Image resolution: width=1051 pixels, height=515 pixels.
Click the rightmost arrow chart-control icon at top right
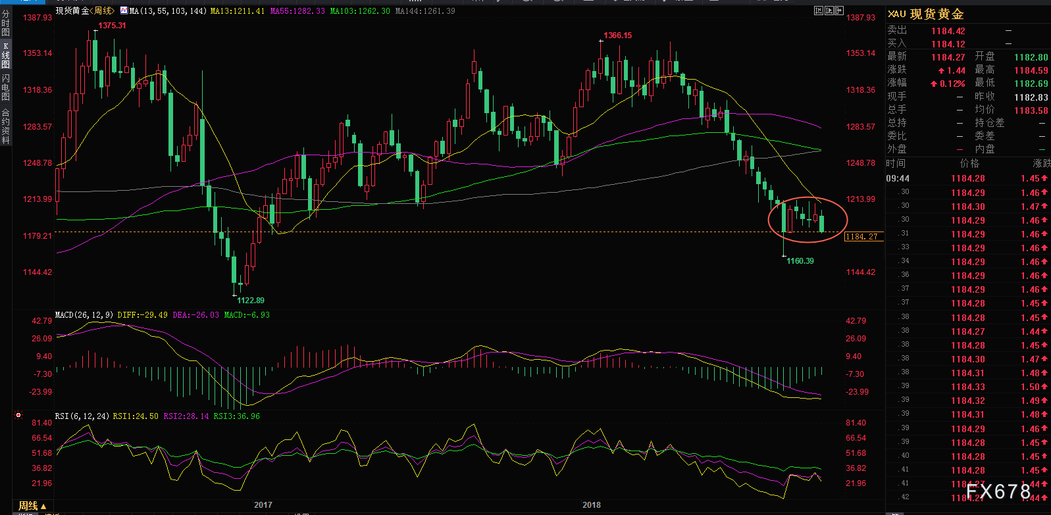click(x=840, y=11)
